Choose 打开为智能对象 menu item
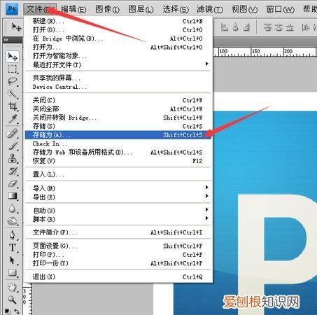Viewport: 317px width, 315px height. 118,56
